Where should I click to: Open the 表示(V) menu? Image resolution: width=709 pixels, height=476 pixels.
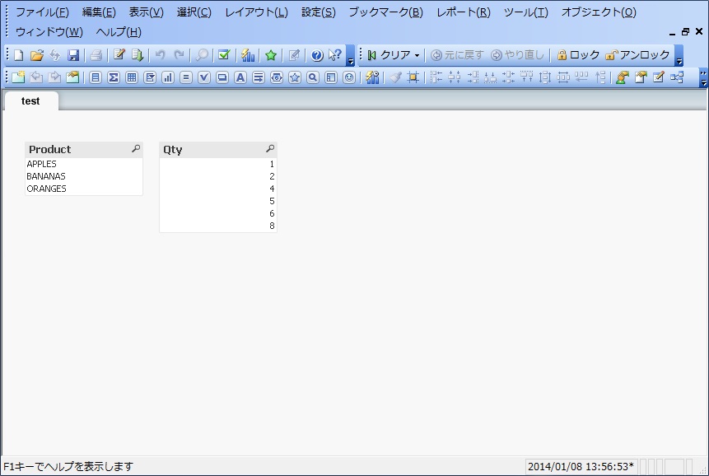[x=146, y=12]
